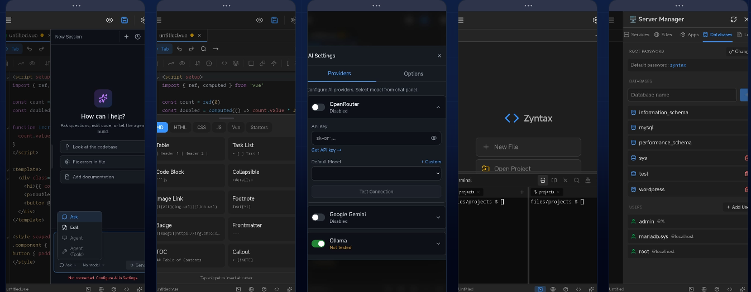Screen dimensions: 751x292
Task: Enable the OpenRouter provider switch
Action: coord(318,107)
